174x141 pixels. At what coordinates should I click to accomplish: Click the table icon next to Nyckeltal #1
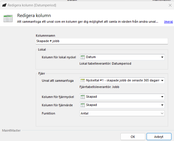[83, 80]
